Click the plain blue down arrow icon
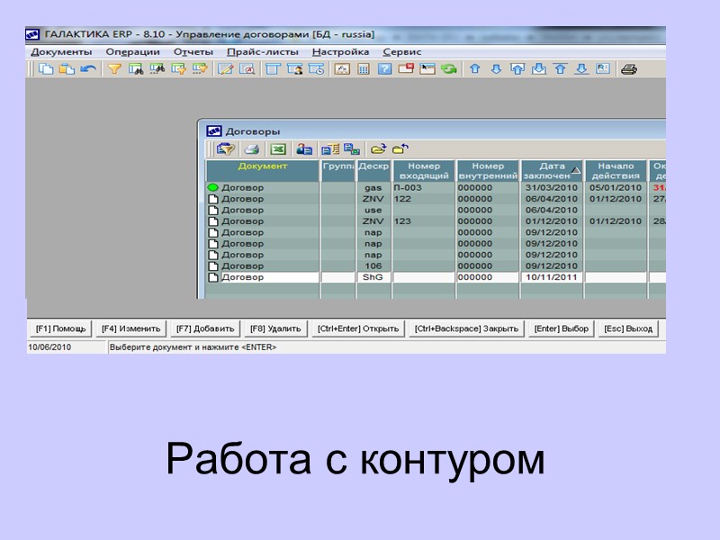 pyautogui.click(x=496, y=69)
